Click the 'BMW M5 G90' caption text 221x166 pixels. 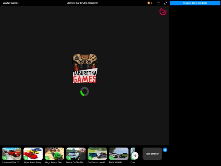[115, 162]
